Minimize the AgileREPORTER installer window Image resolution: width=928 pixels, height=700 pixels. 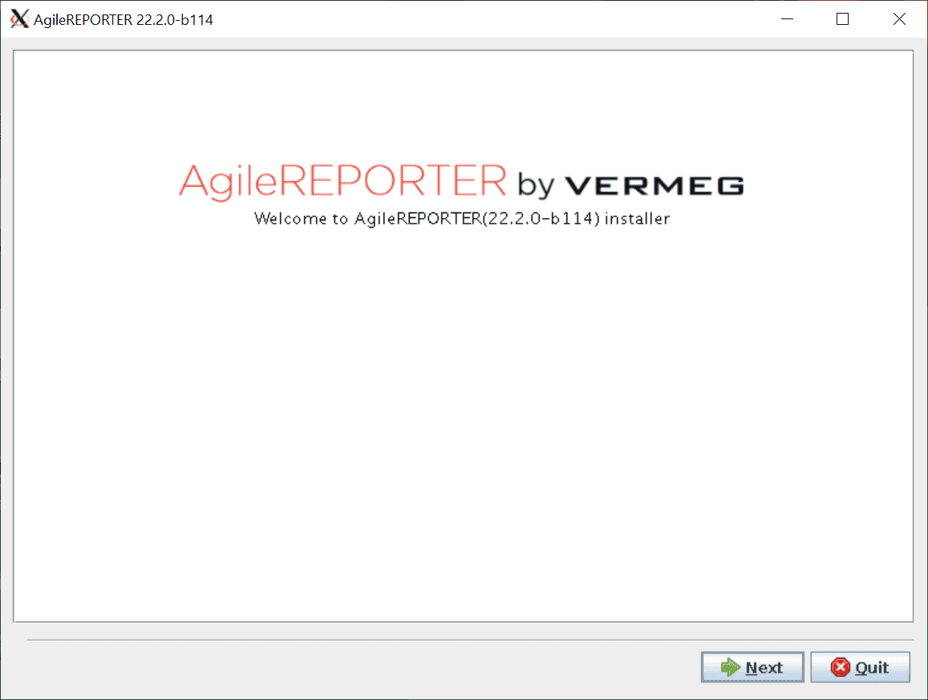(x=787, y=18)
